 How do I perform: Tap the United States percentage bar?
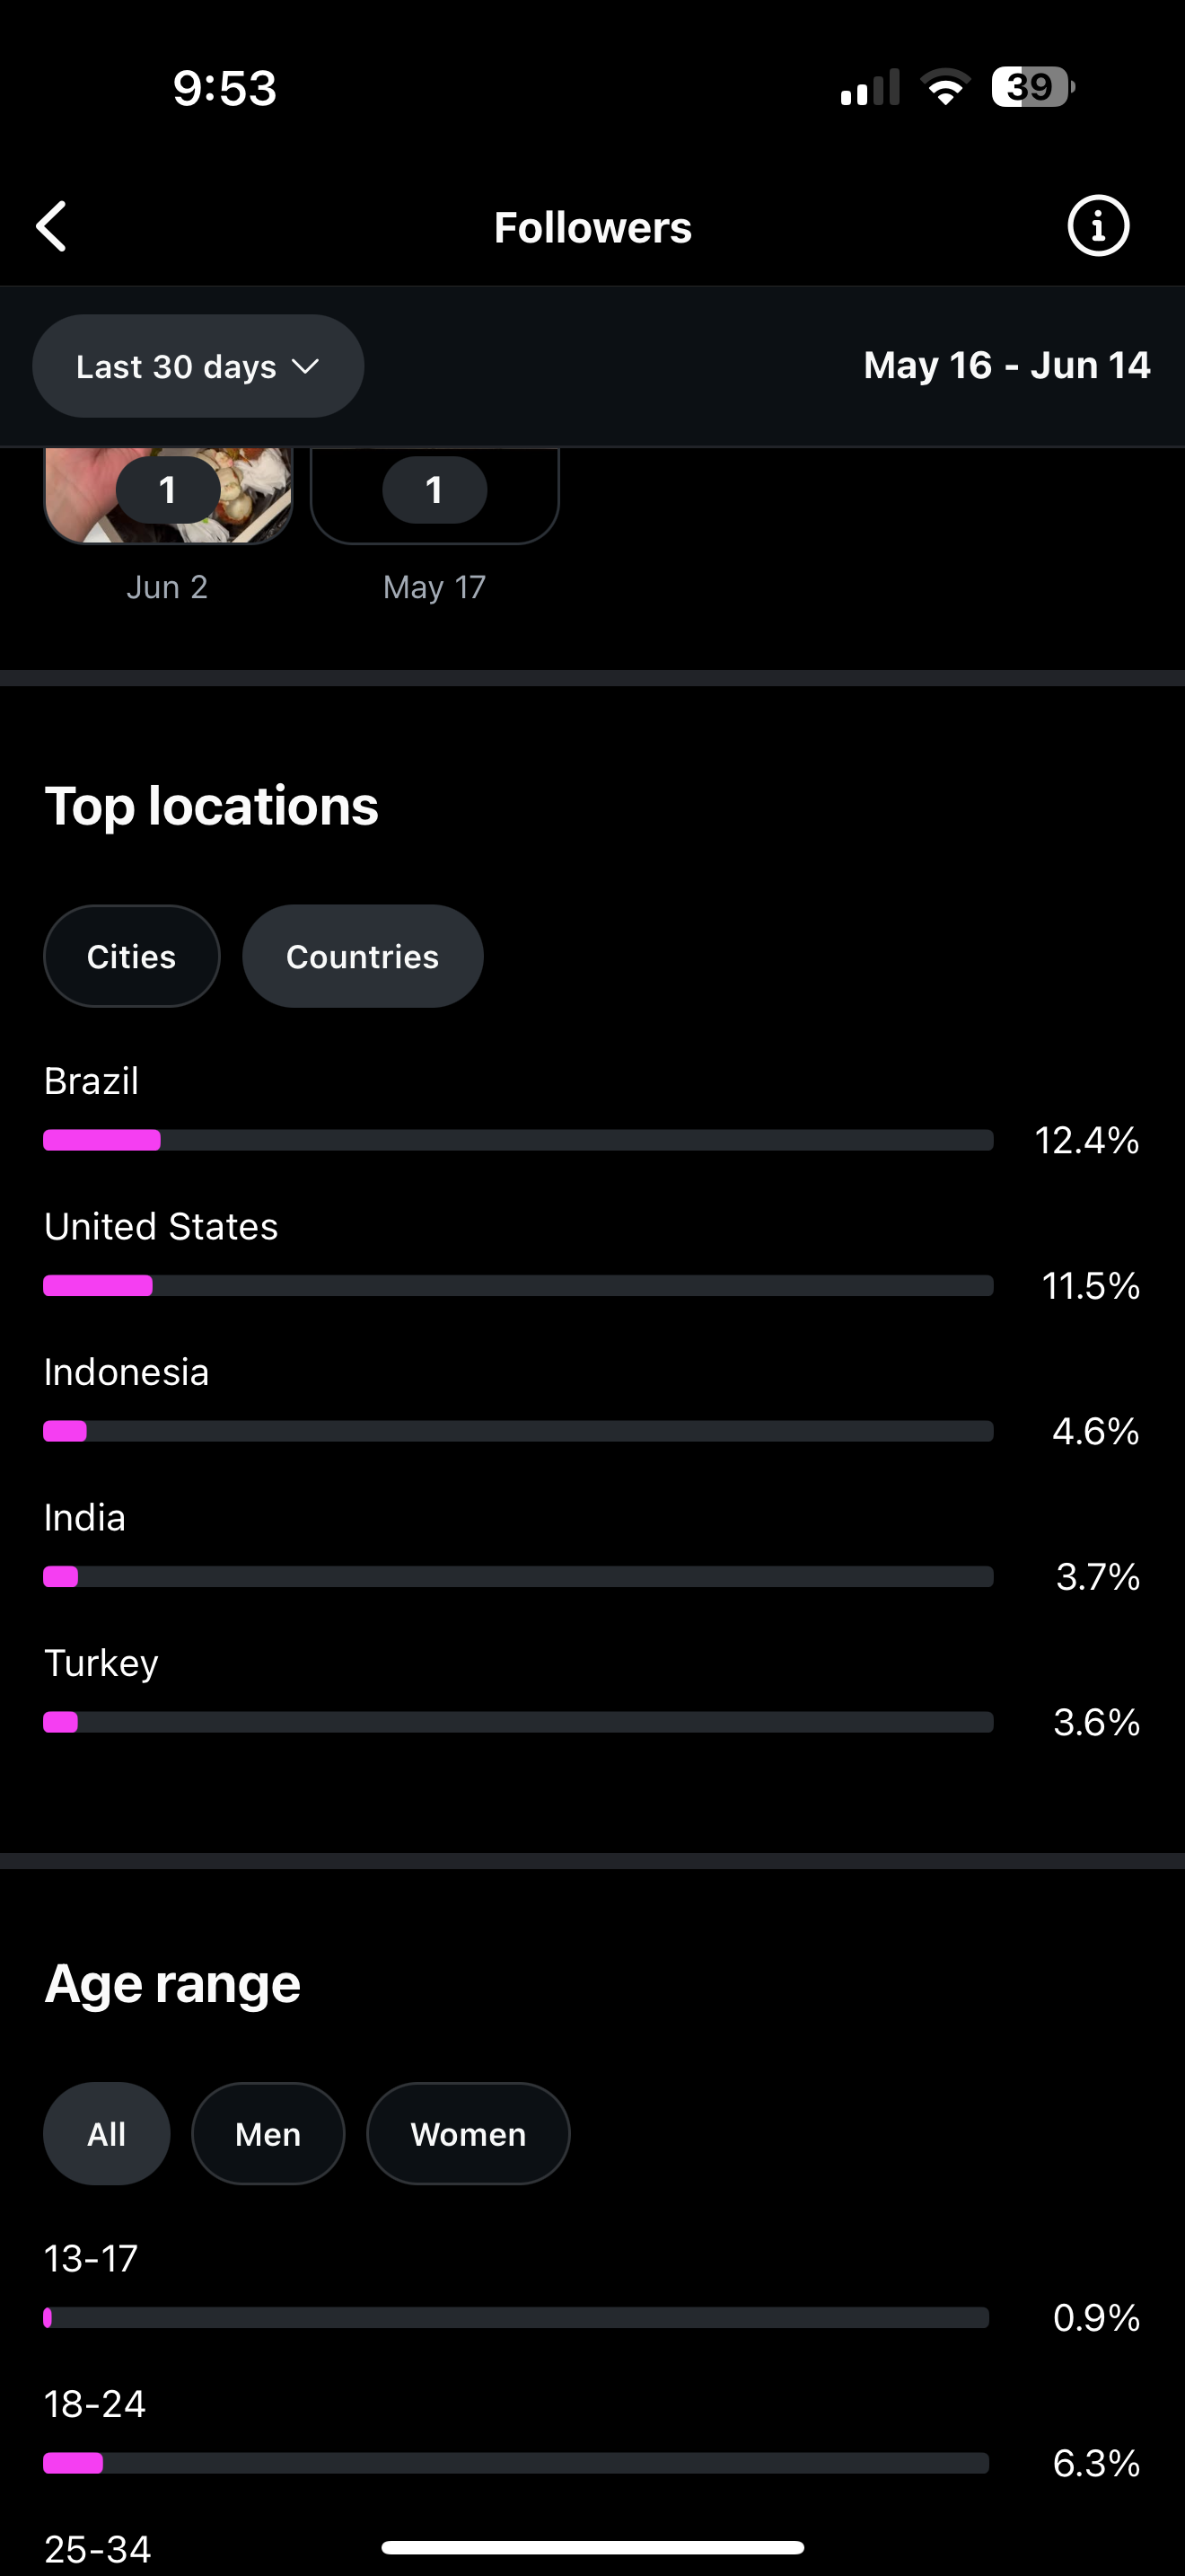pyautogui.click(x=519, y=1285)
